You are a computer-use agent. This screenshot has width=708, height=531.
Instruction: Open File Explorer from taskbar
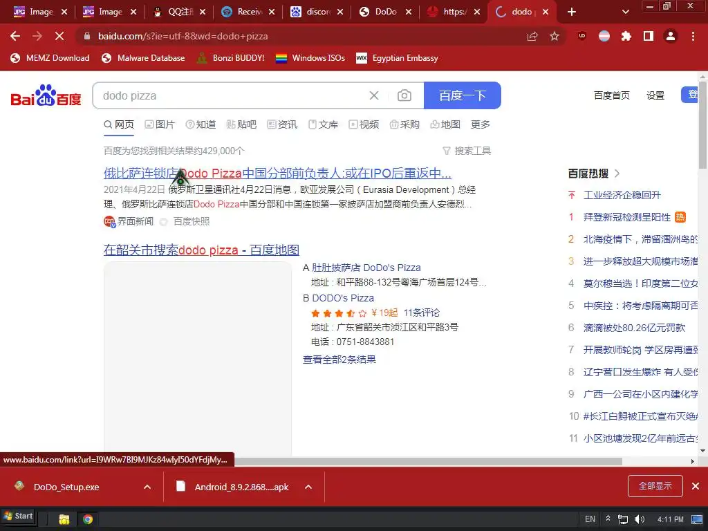click(64, 519)
